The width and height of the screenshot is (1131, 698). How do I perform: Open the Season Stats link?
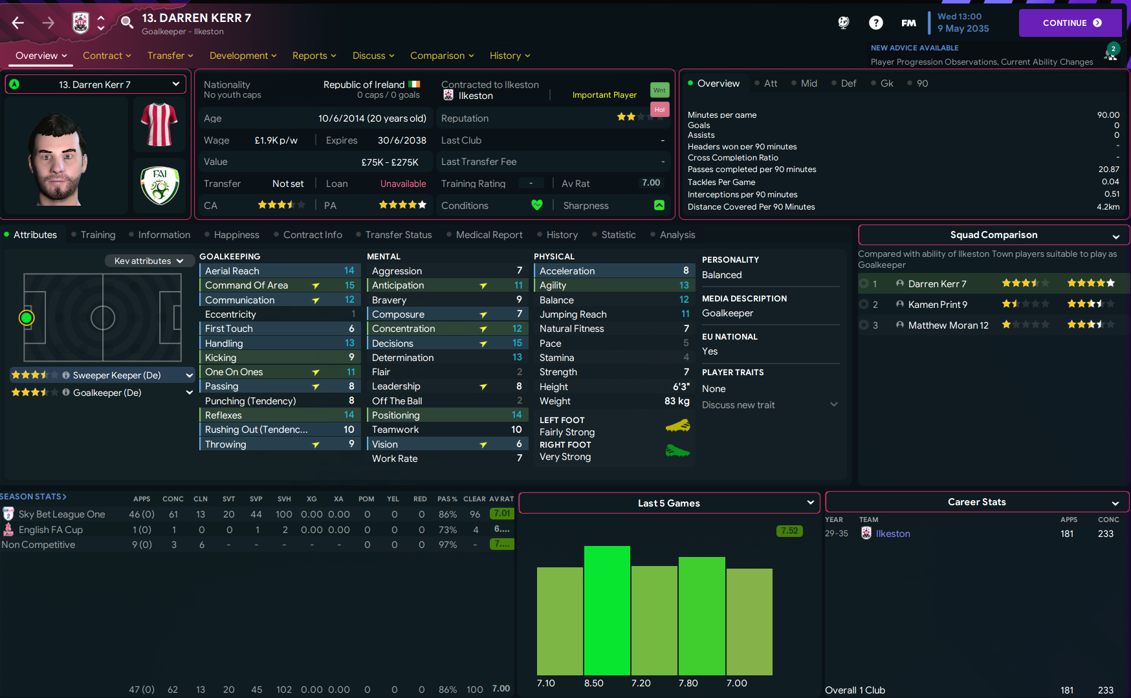(33, 497)
